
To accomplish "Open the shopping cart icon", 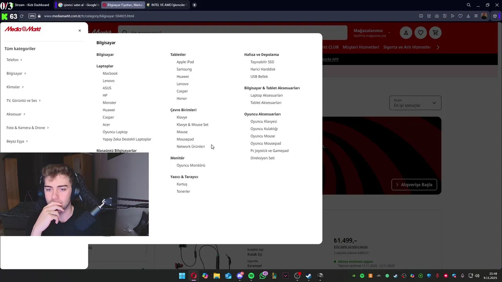I will [x=435, y=33].
